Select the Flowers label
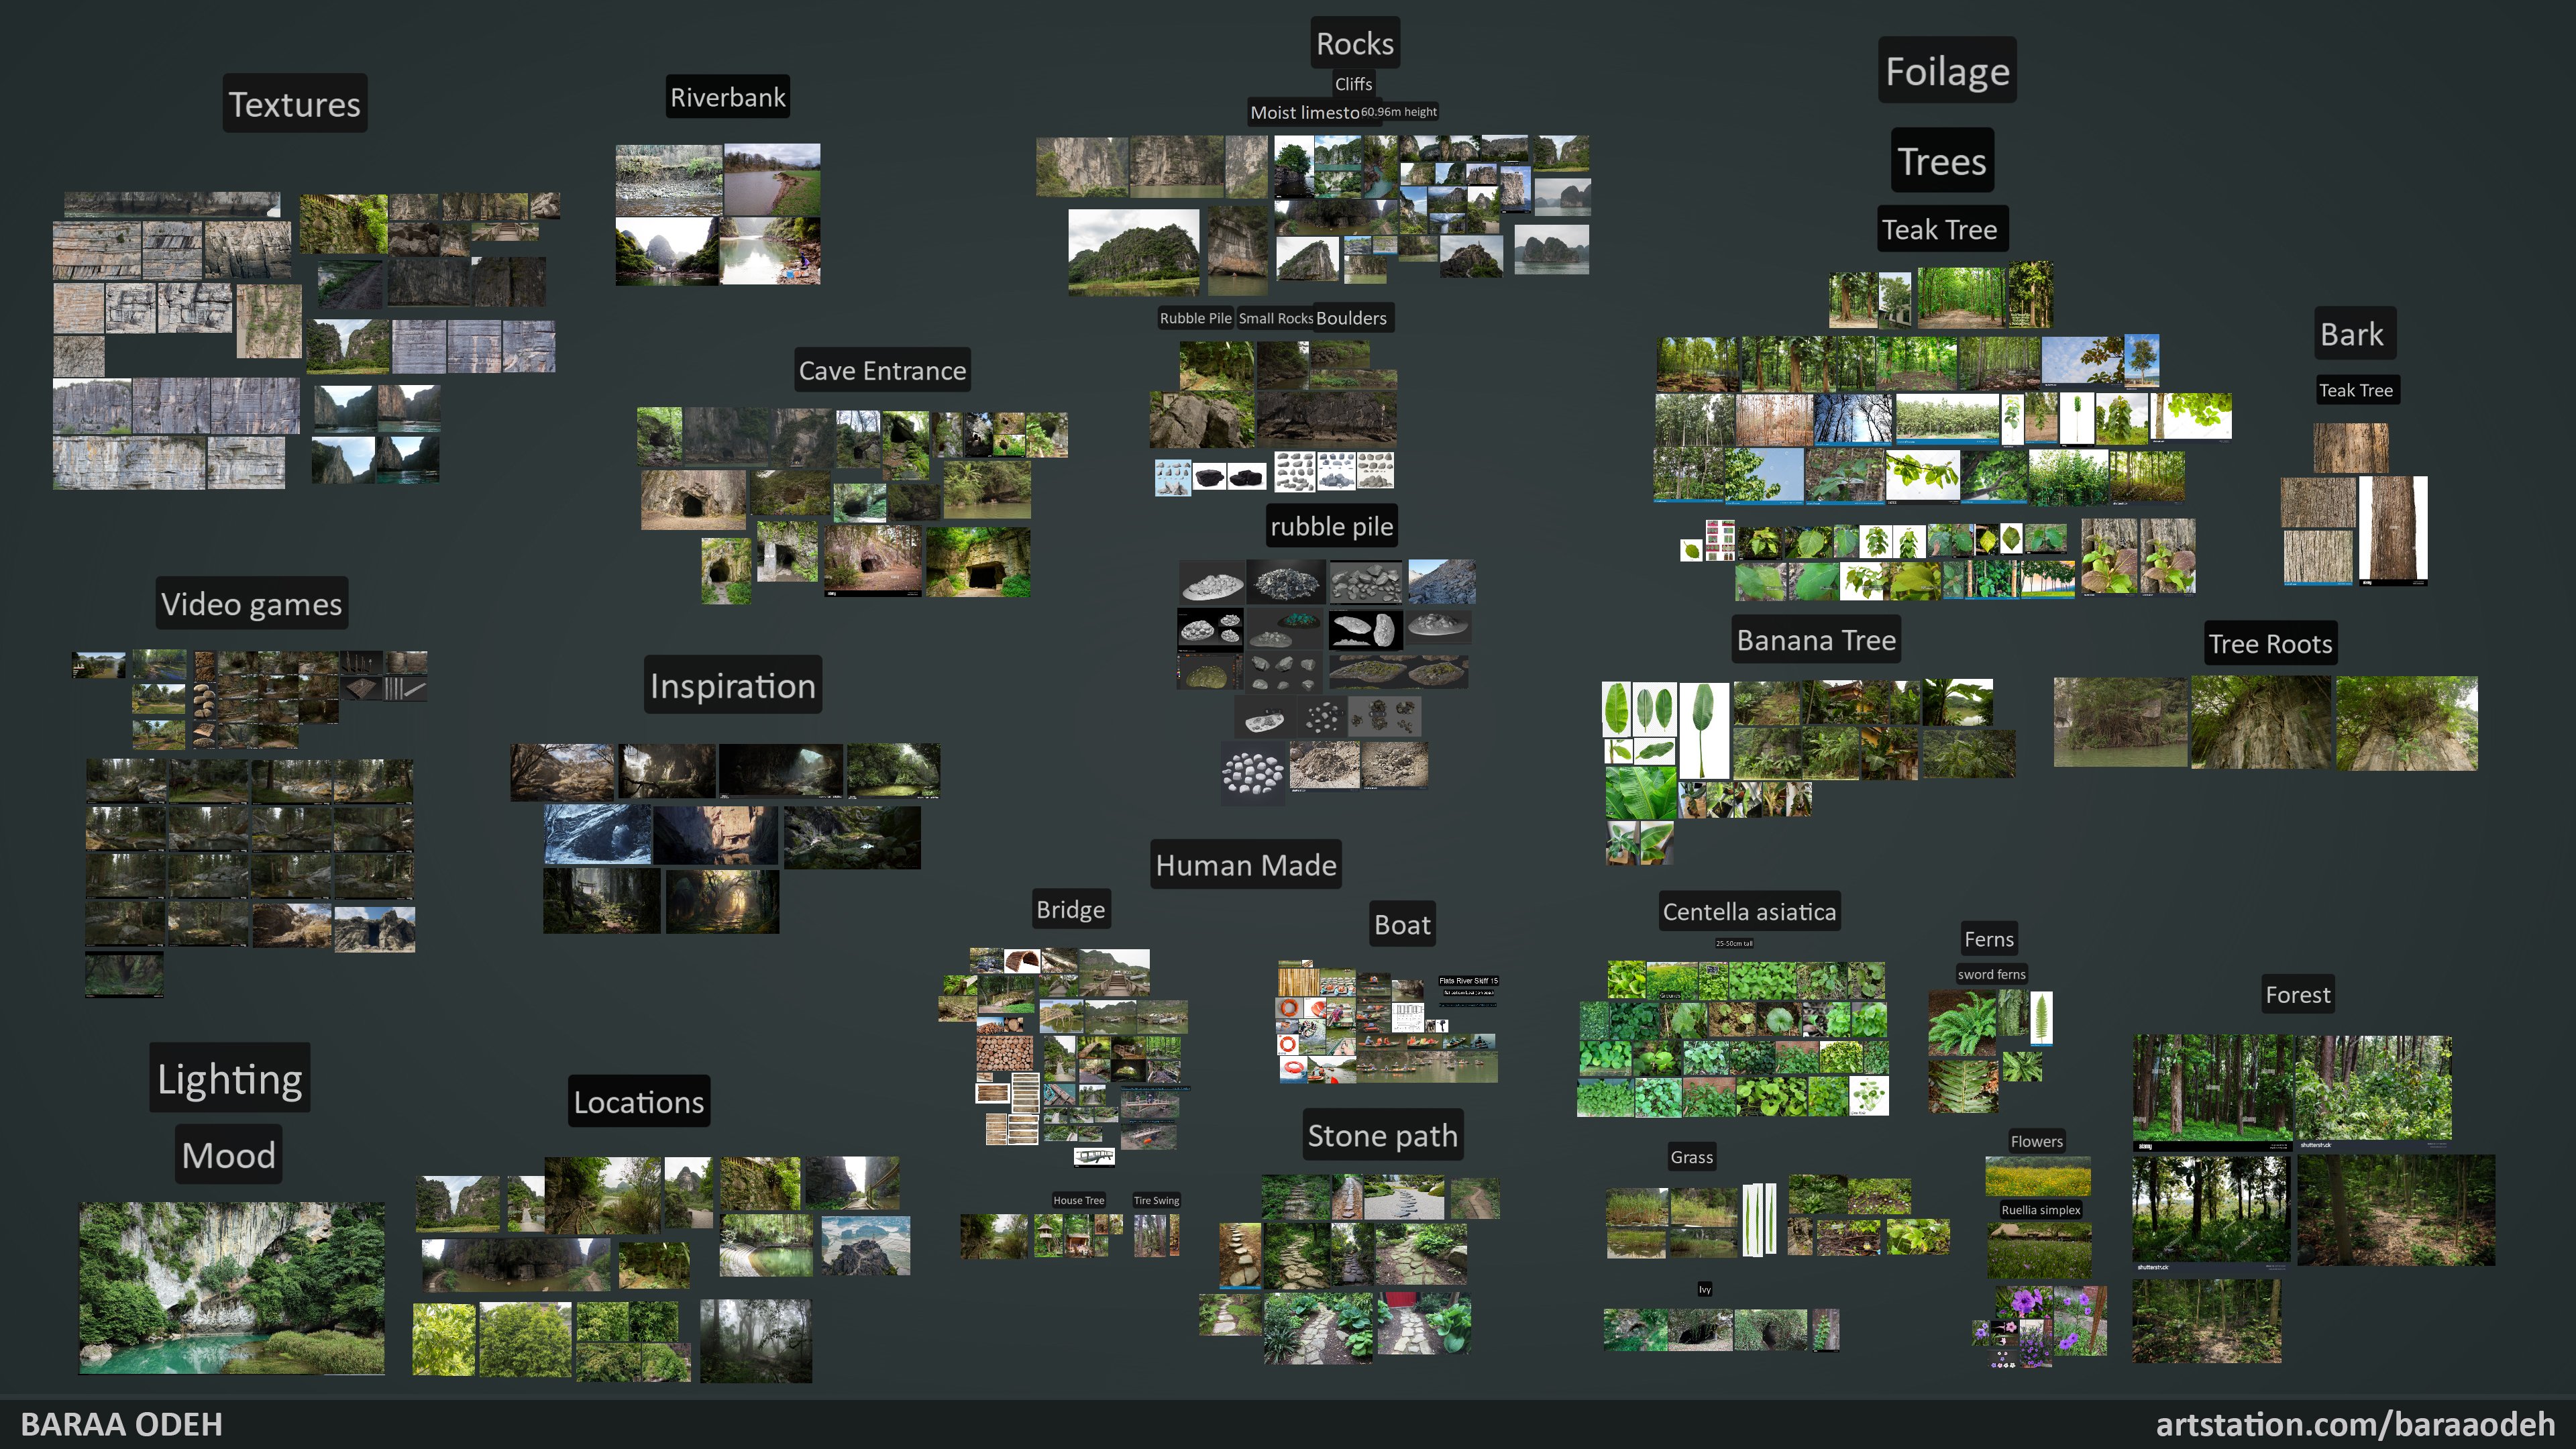2576x1449 pixels. coord(2037,1141)
